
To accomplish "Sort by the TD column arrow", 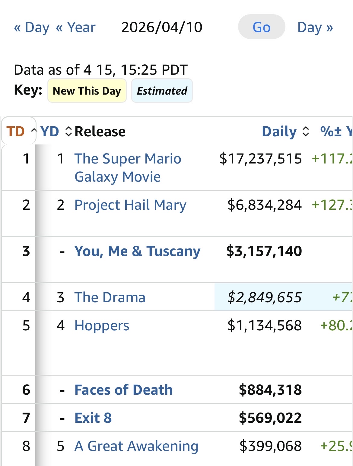I will 34,131.
